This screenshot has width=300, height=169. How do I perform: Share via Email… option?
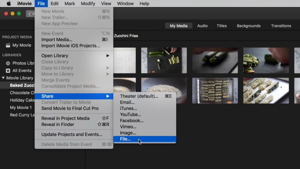tap(145, 102)
